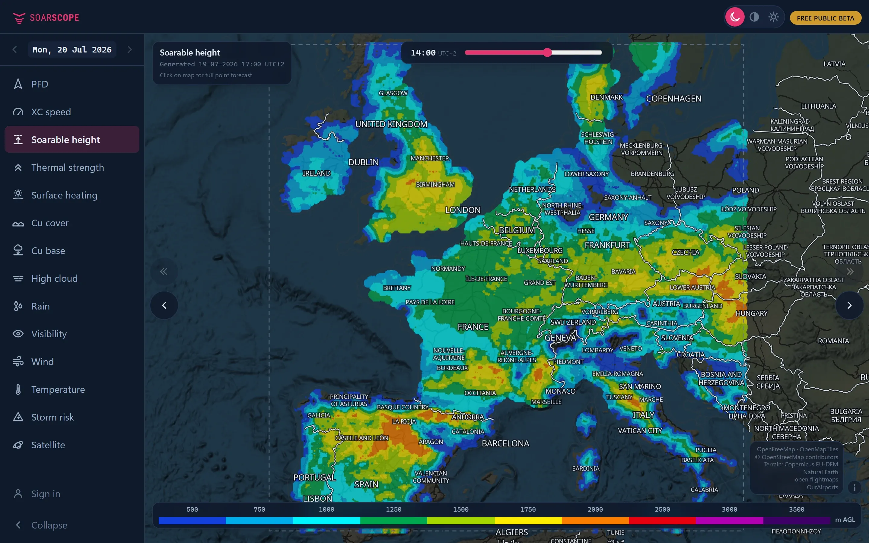Viewport: 869px width, 543px height.
Task: Click the Surface heating sun icon
Action: (18, 195)
